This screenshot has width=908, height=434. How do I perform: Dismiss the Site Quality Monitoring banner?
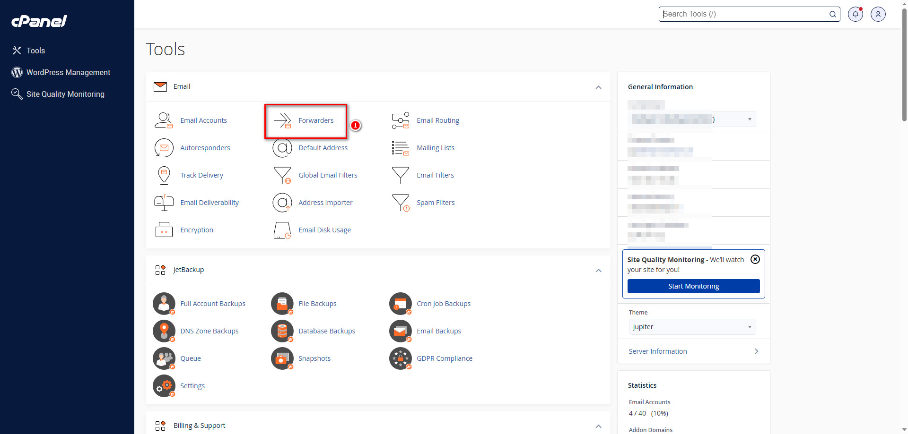(755, 259)
